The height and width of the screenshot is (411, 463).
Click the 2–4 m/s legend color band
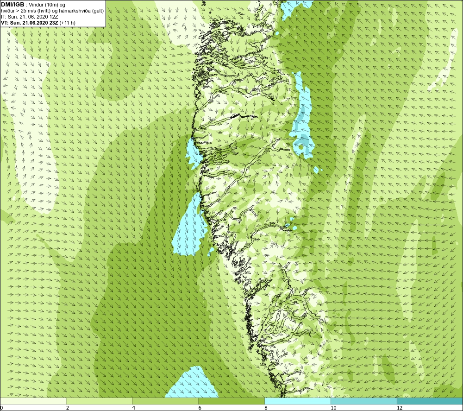[x=99, y=401]
